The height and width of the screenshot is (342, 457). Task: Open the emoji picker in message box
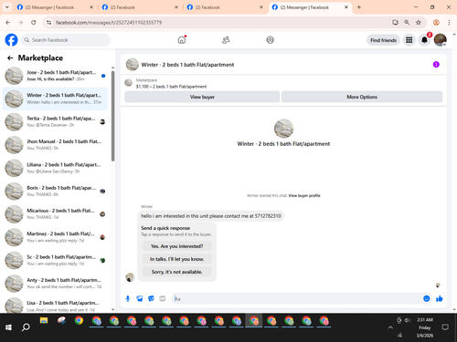427,298
